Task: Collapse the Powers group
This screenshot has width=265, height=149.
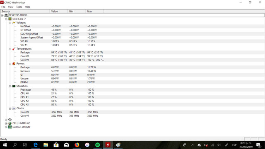Action: pos(10,64)
